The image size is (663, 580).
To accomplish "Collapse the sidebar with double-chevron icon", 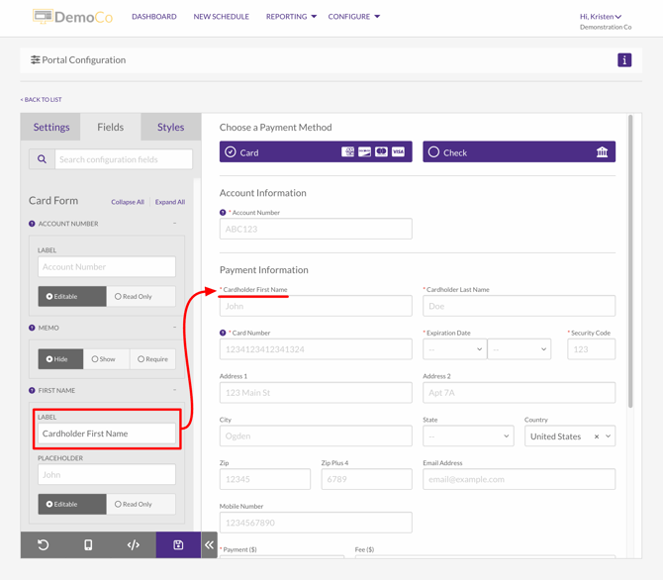I will pos(209,544).
